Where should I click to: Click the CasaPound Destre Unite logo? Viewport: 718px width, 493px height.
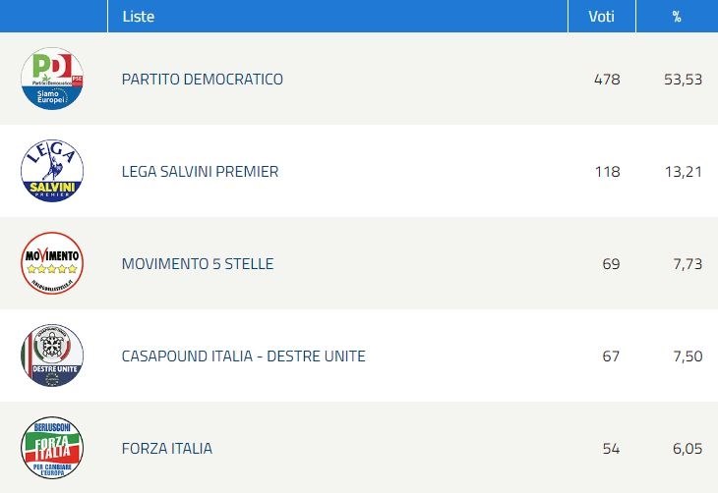[x=52, y=356]
